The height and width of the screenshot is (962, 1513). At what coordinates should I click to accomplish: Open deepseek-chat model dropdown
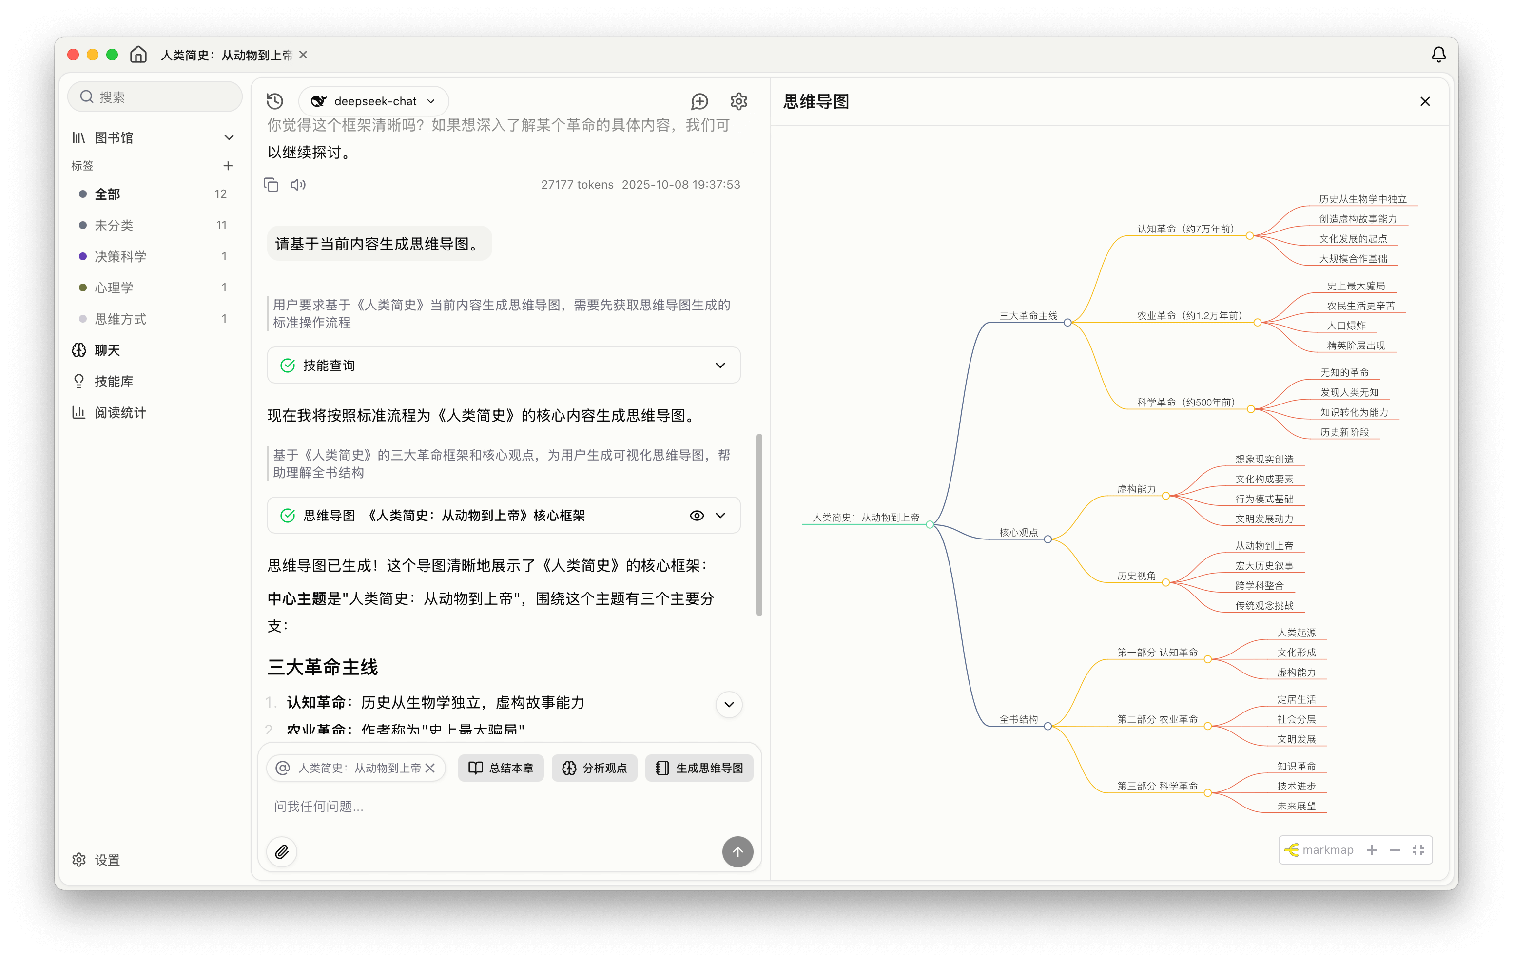coord(374,101)
